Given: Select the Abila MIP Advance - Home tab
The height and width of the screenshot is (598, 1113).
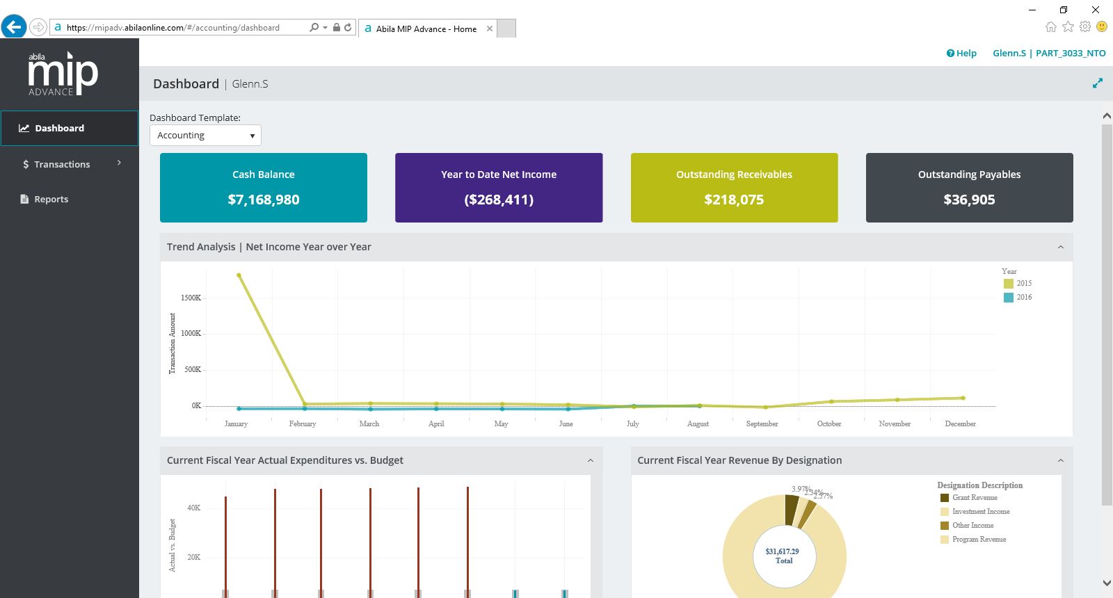Looking at the screenshot, I should tap(427, 29).
